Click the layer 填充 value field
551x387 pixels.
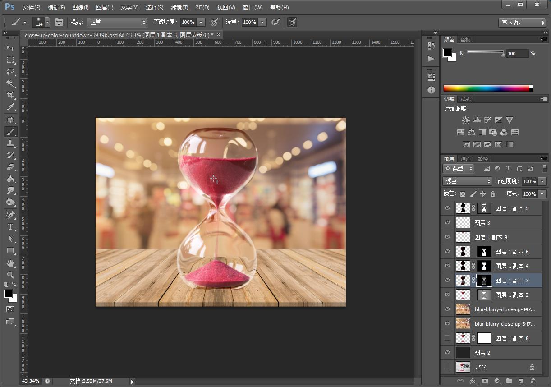pyautogui.click(x=529, y=194)
